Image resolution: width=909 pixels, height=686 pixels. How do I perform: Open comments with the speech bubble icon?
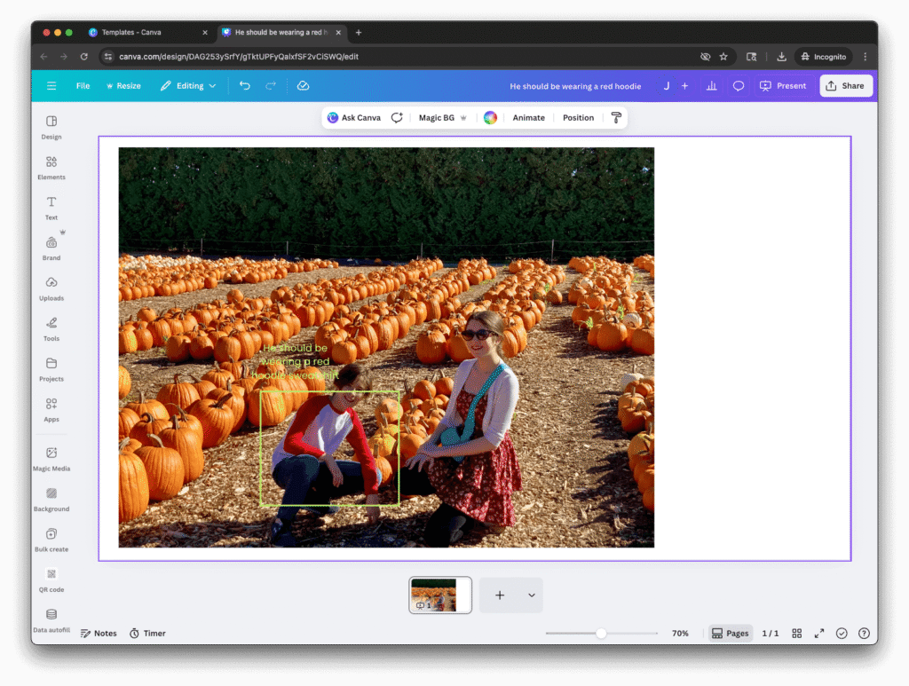pyautogui.click(x=738, y=85)
